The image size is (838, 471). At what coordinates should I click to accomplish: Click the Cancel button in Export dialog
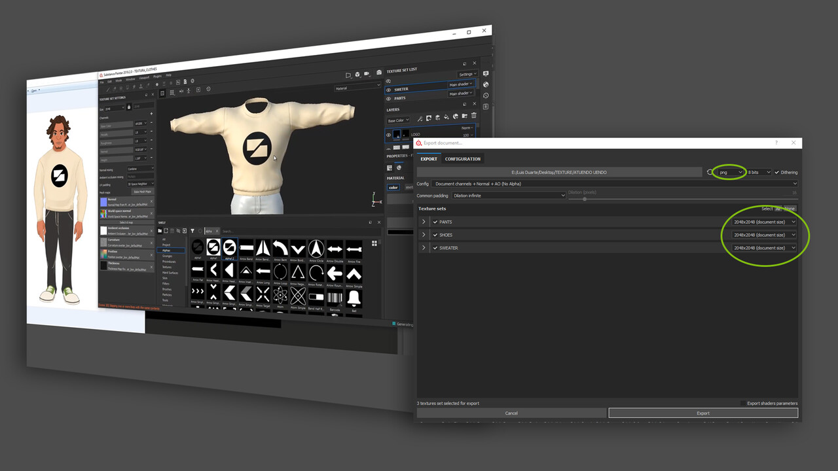pos(511,413)
